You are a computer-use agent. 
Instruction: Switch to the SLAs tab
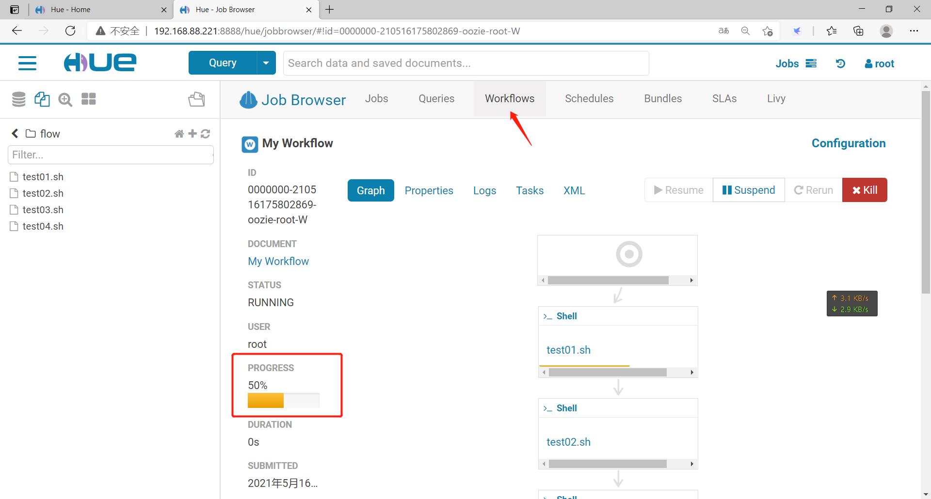point(724,98)
